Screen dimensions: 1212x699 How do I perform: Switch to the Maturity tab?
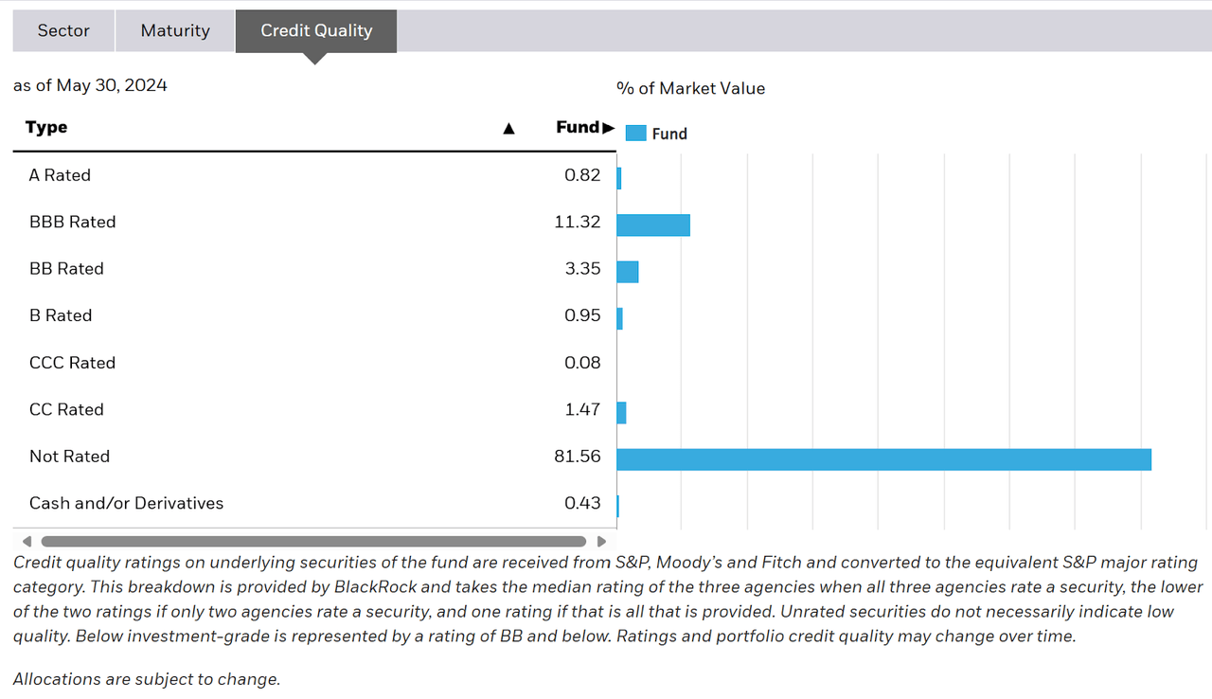pyautogui.click(x=175, y=30)
